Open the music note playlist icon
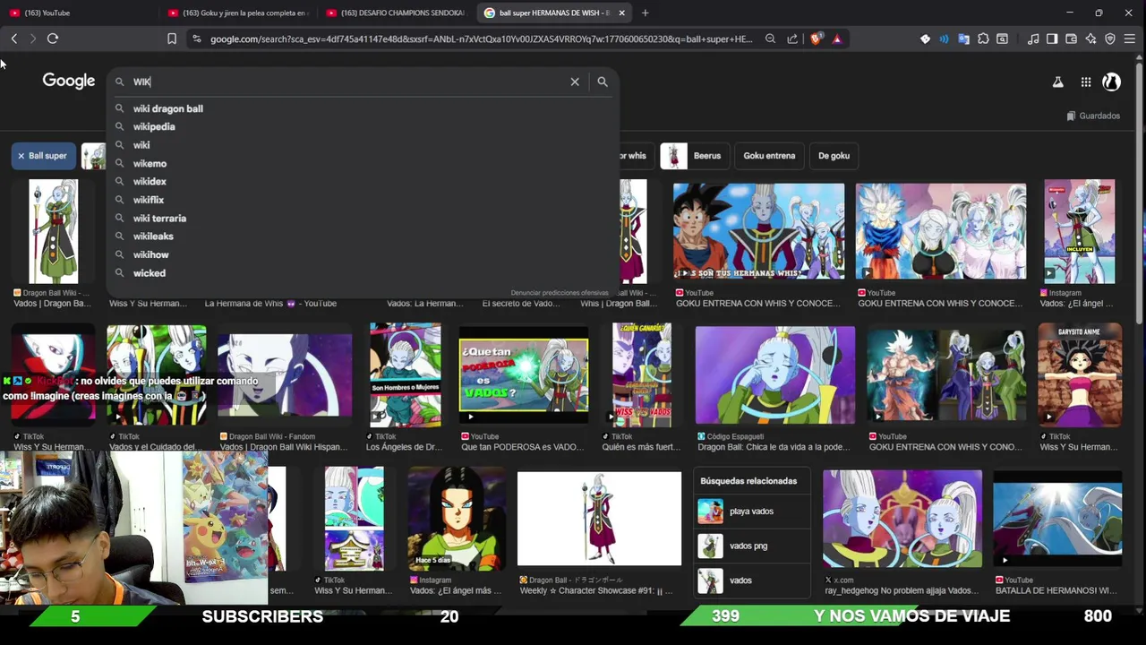This screenshot has height=645, width=1146. (1033, 39)
